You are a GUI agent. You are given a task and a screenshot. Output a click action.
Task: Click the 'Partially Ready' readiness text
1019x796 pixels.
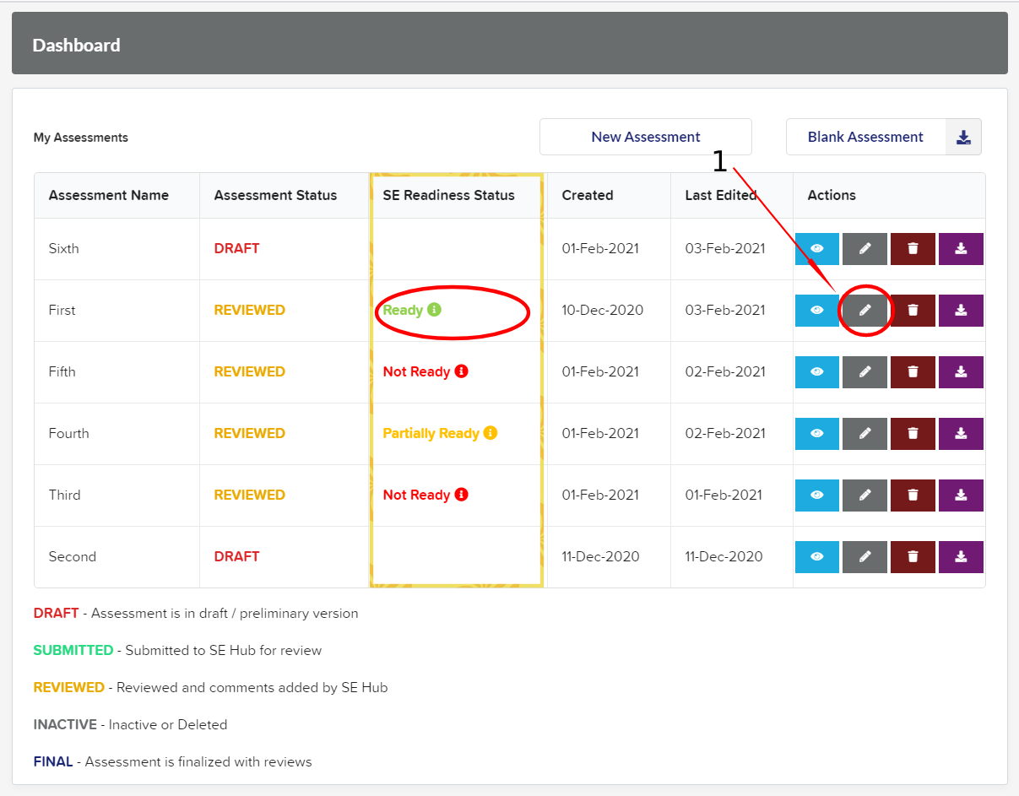coord(431,433)
